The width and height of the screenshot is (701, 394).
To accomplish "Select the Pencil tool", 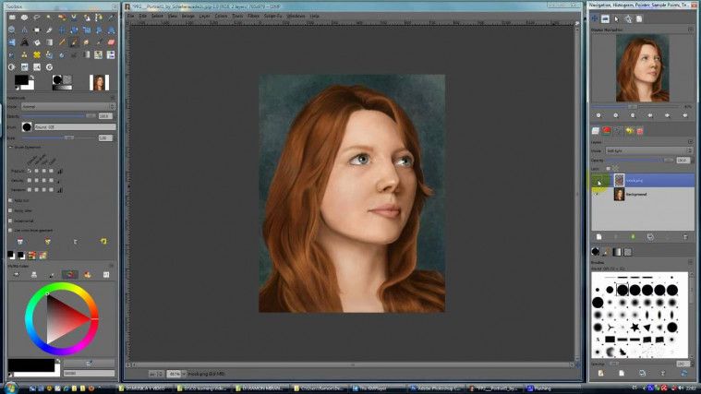I will (62, 42).
